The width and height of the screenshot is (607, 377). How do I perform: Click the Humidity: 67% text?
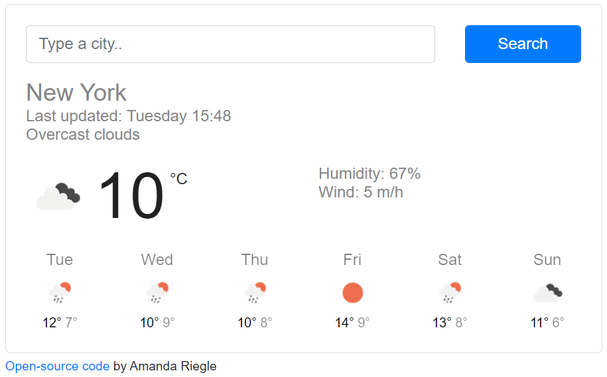click(x=370, y=174)
